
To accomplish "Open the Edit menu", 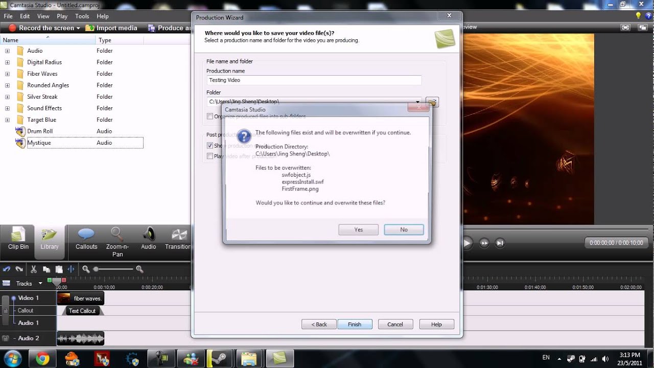I will [x=25, y=16].
